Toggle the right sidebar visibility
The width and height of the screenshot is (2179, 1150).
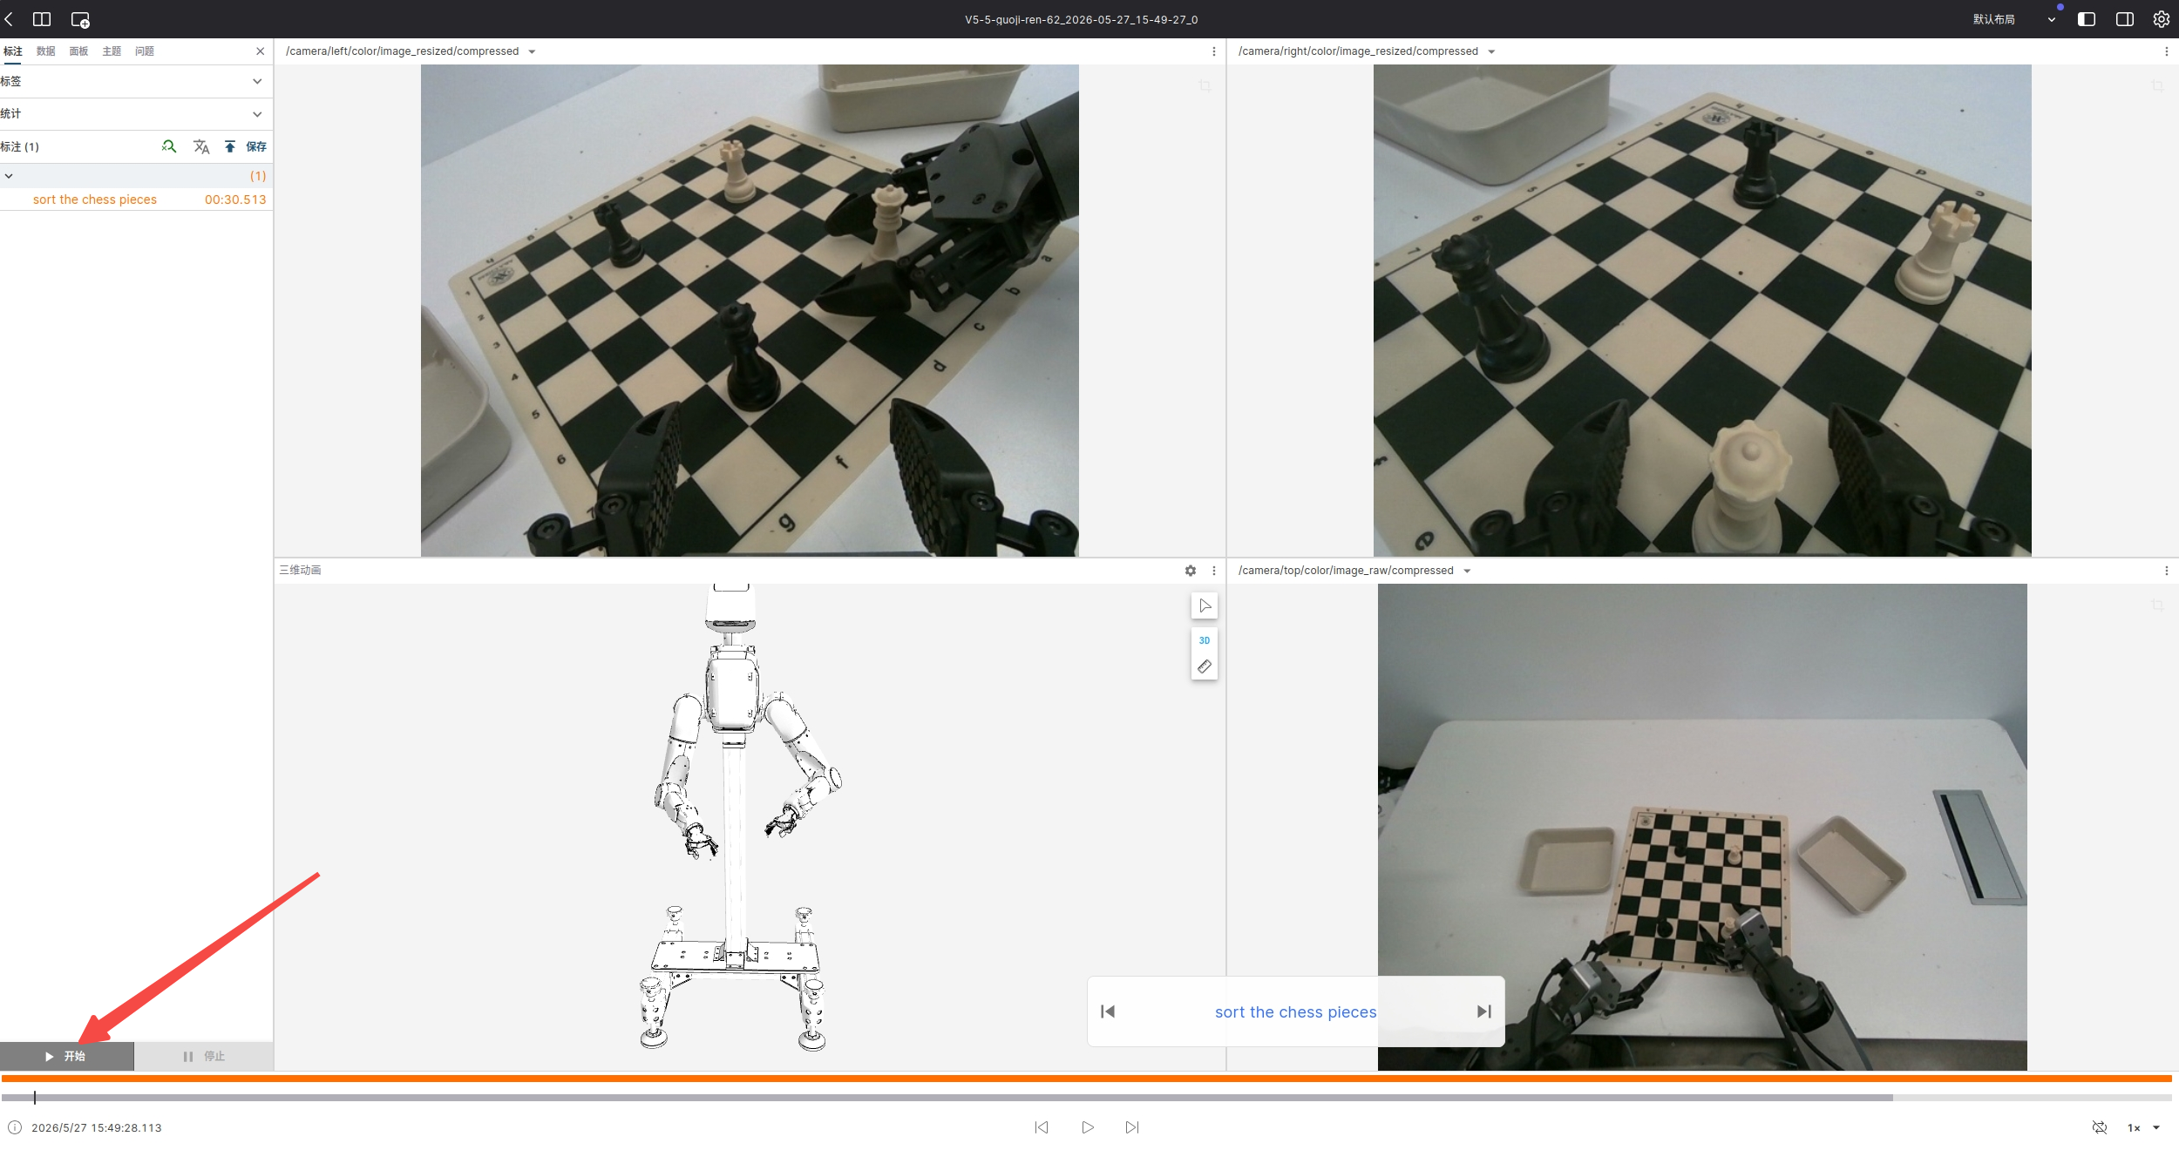tap(2125, 19)
